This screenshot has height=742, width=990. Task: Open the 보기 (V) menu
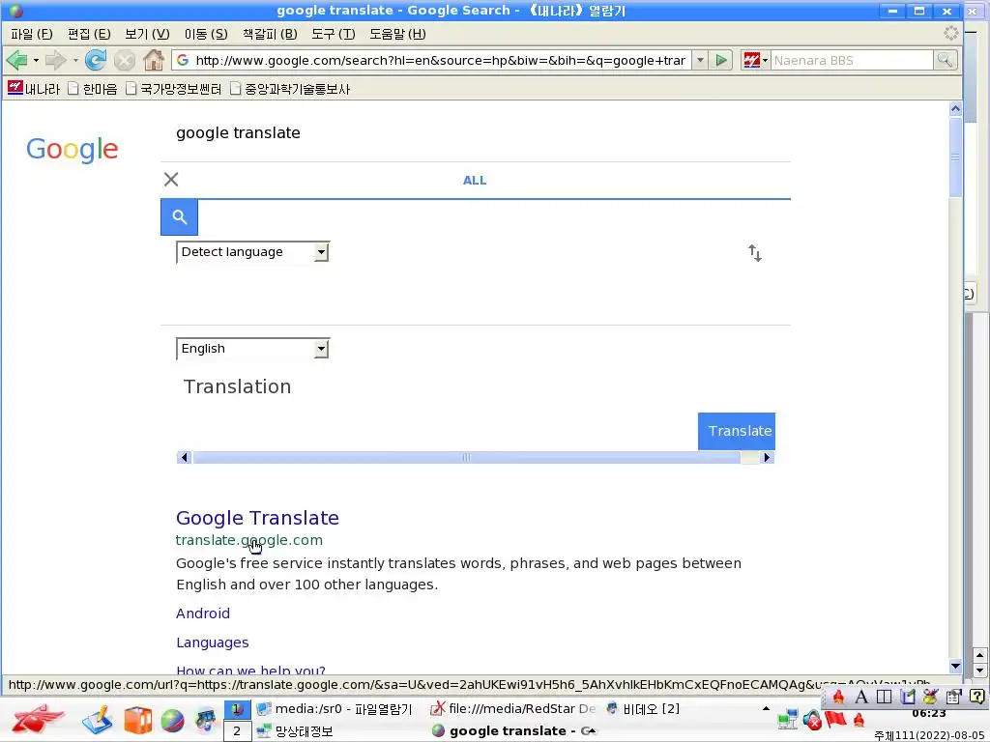tap(147, 34)
